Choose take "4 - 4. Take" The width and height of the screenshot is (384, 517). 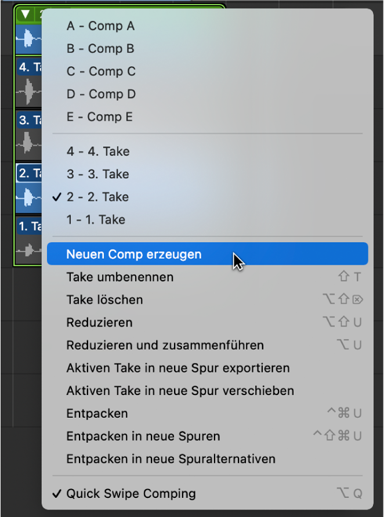click(97, 151)
